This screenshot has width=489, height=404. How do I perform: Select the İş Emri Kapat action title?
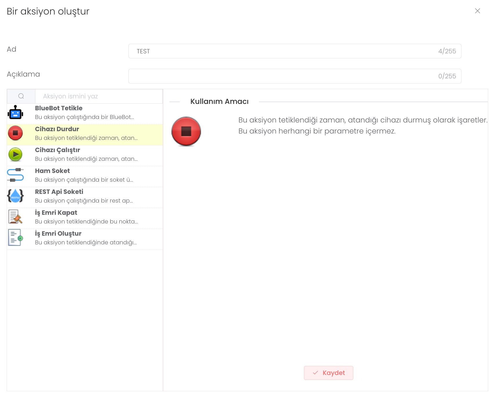point(56,213)
